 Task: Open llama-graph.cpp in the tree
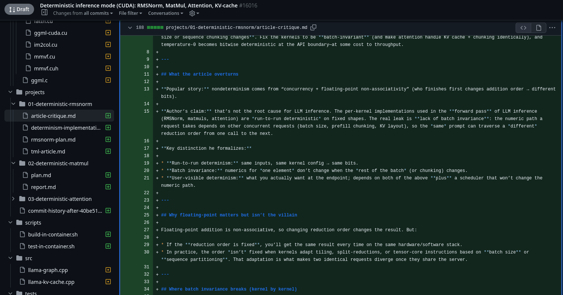pyautogui.click(x=48, y=270)
